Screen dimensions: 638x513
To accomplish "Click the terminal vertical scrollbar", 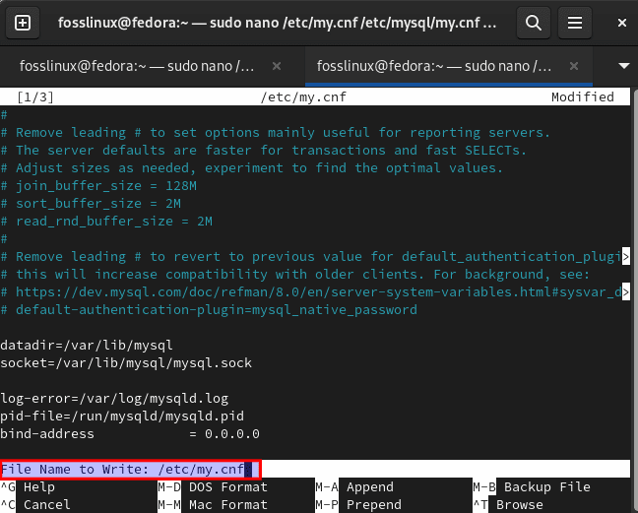I will (x=634, y=300).
